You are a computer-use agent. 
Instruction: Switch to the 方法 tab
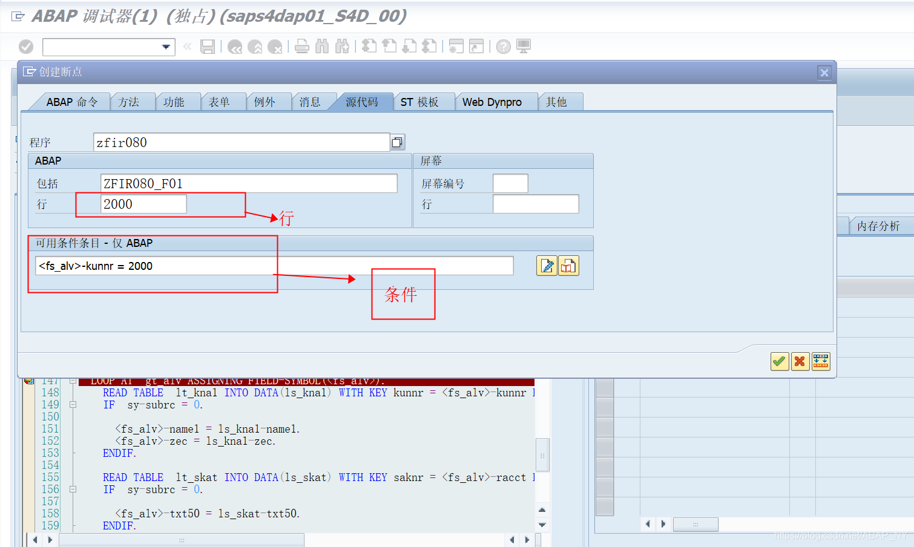point(128,102)
